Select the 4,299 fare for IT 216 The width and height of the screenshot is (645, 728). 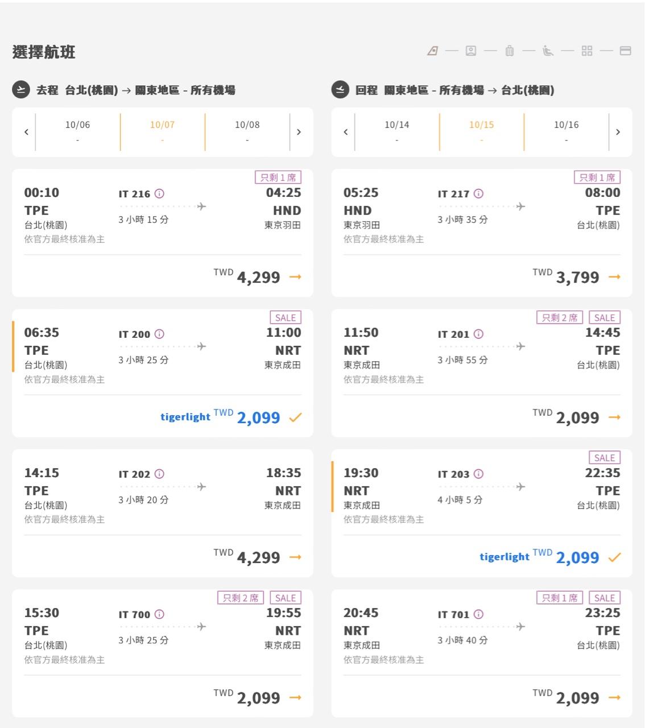click(x=295, y=277)
